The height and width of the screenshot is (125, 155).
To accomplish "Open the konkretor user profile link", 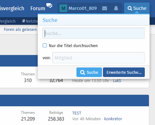I will 113,119.
